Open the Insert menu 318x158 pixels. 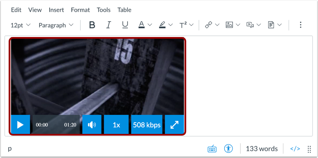click(56, 10)
